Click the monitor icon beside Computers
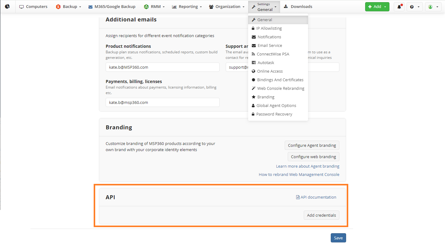 pyautogui.click(x=21, y=7)
